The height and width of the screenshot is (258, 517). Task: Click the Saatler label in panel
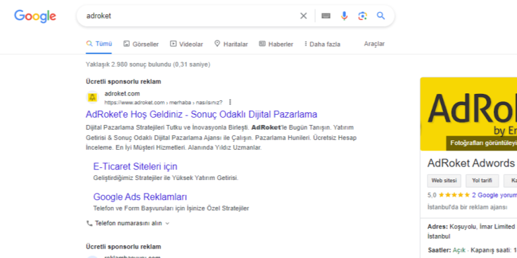click(x=439, y=250)
